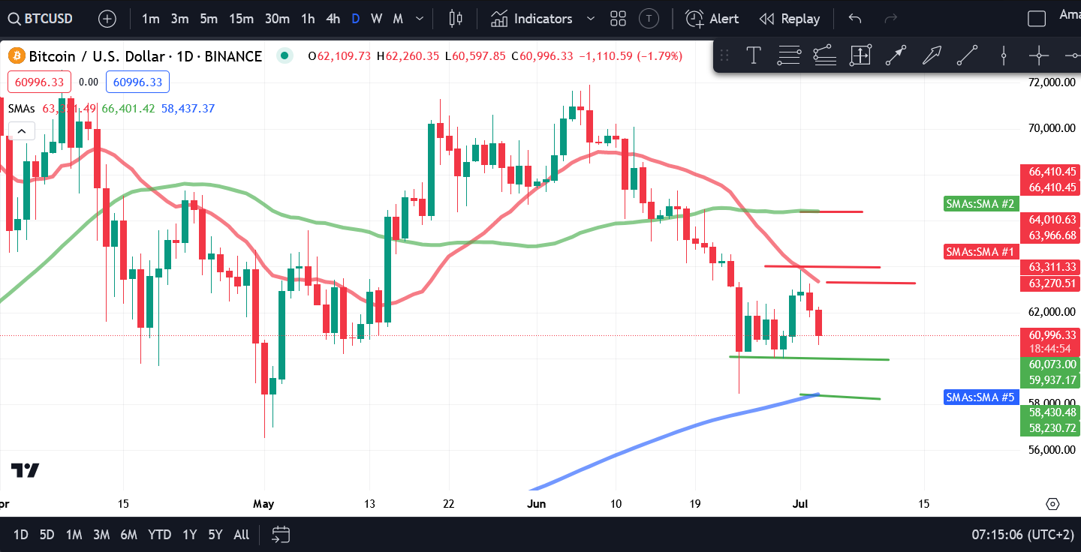Select the Cross line tool
Screen dimensions: 1081x552
(x=1038, y=55)
